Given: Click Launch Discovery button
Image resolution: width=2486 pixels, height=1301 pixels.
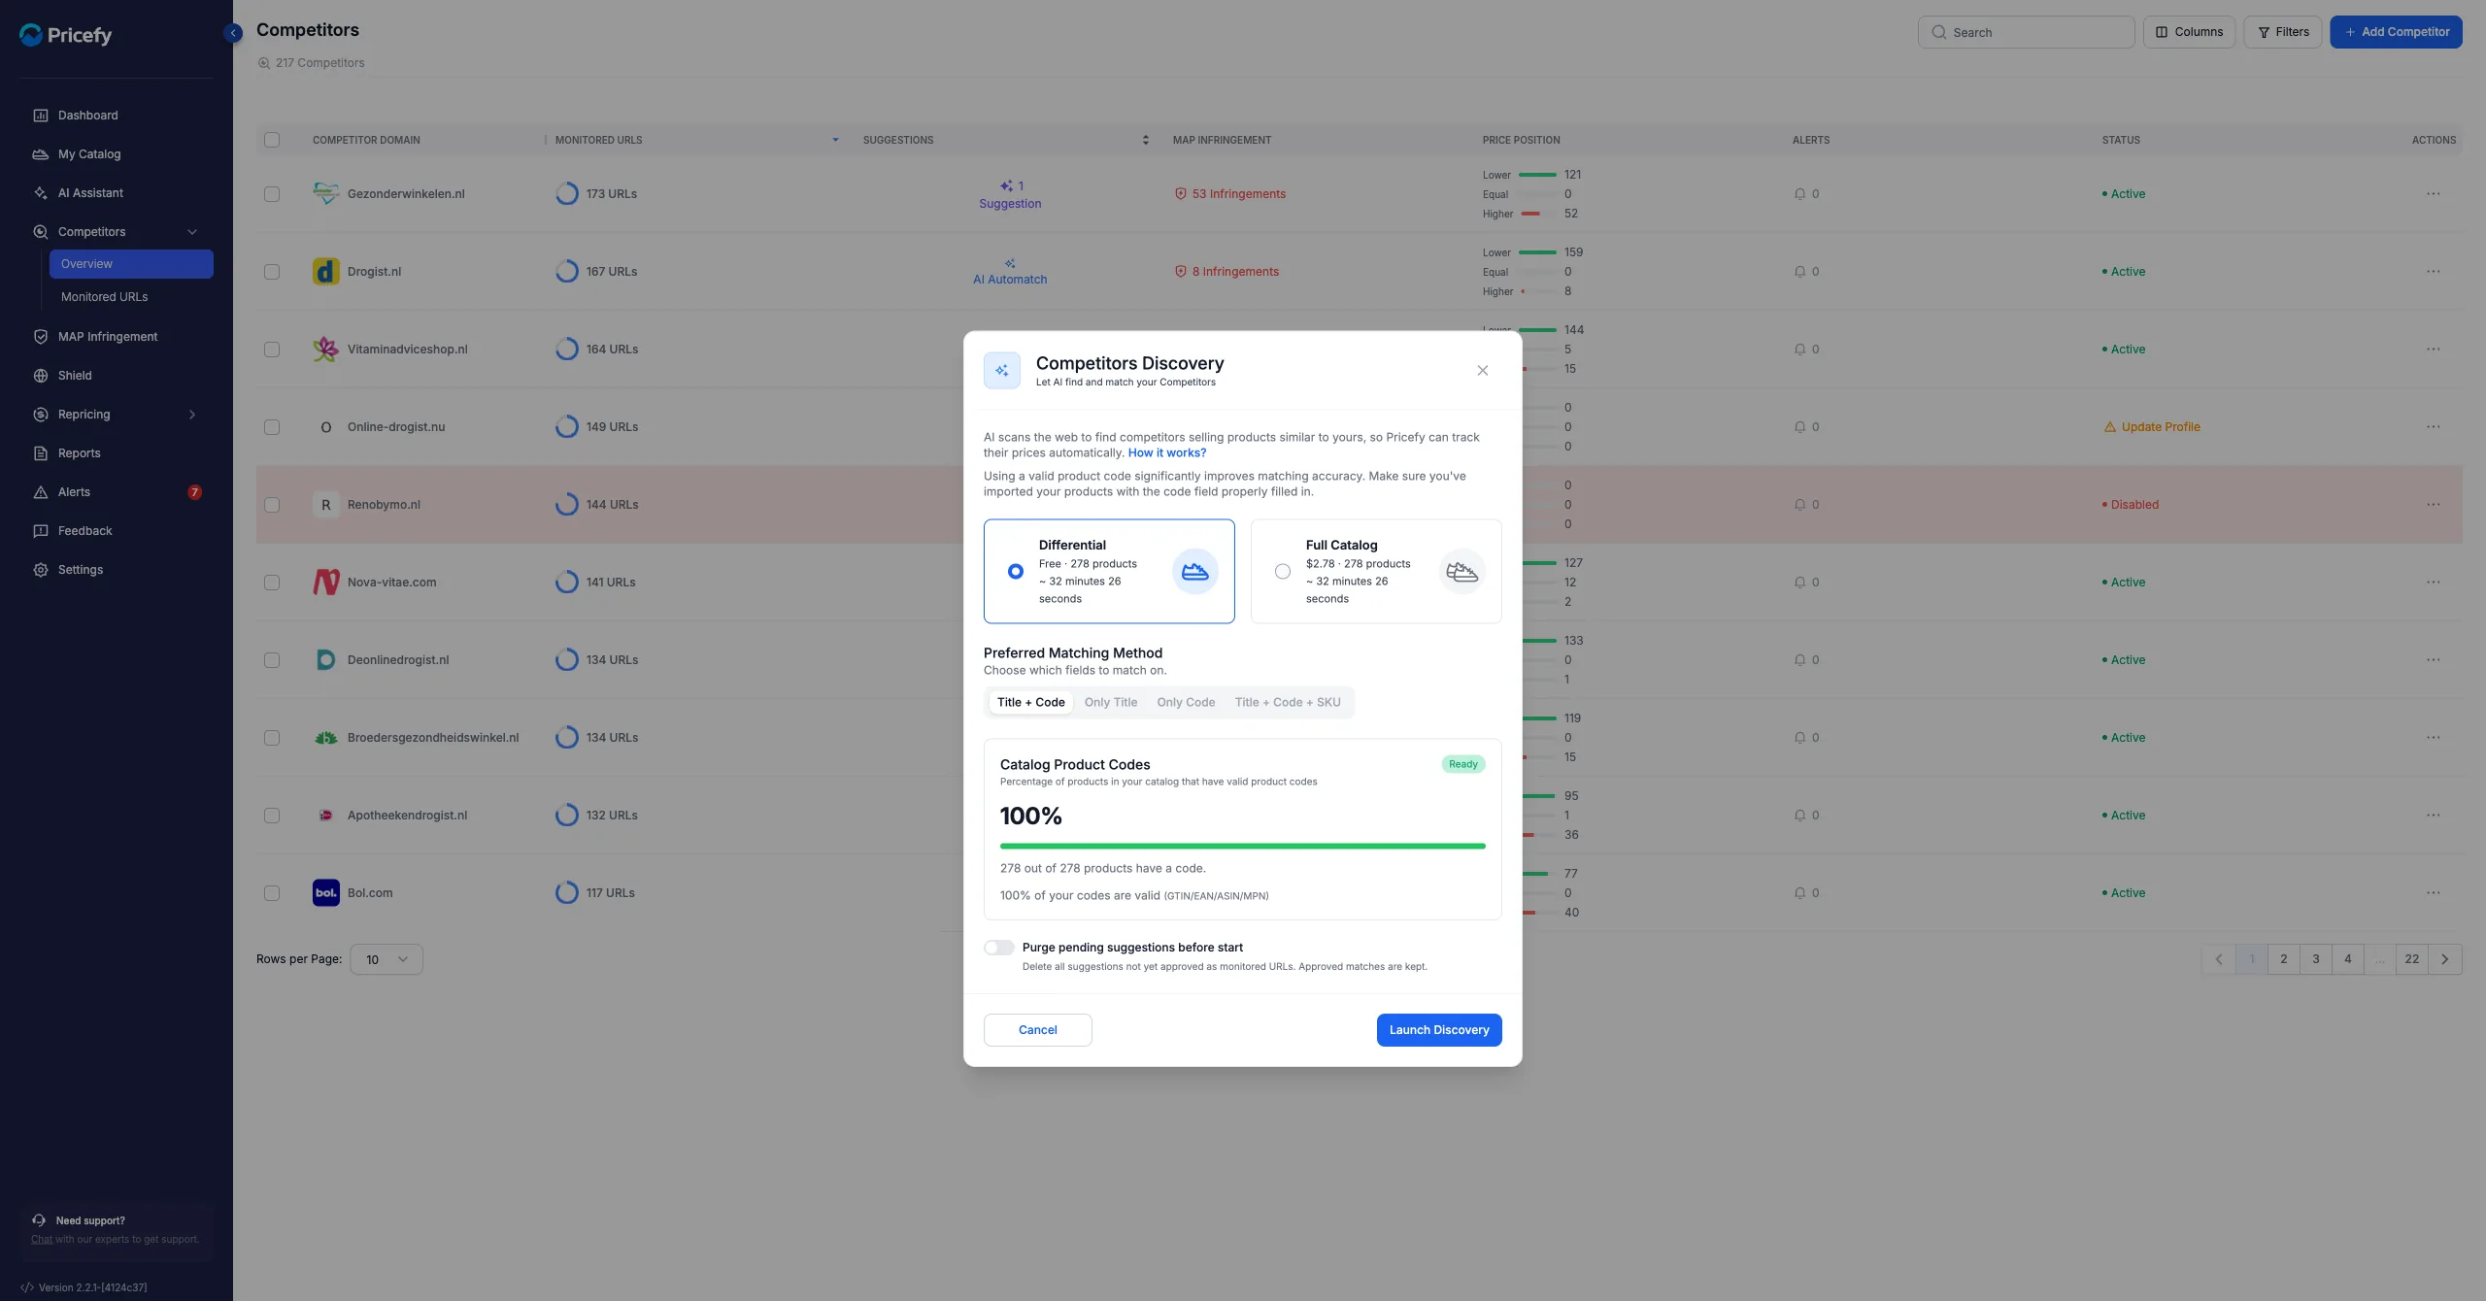Looking at the screenshot, I should [x=1438, y=1030].
